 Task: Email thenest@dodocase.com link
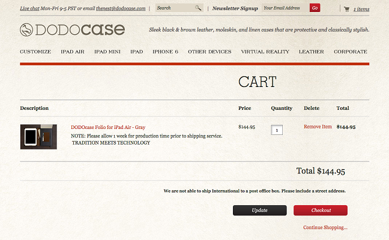pos(121,8)
